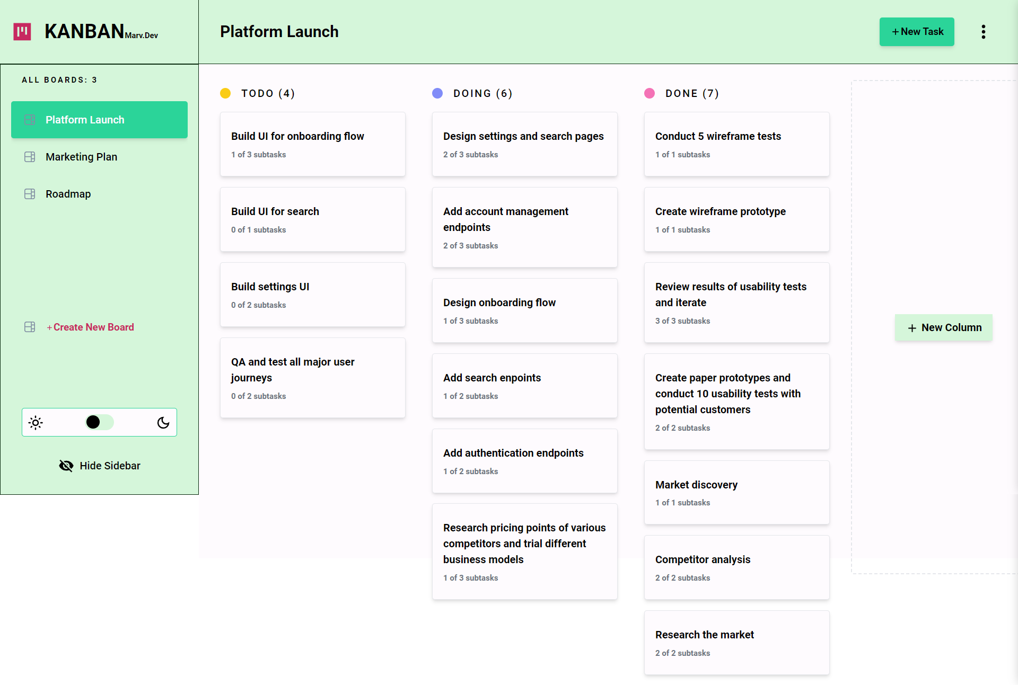Toggle the light/dark theme switch
Image resolution: width=1018 pixels, height=685 pixels.
coord(99,422)
